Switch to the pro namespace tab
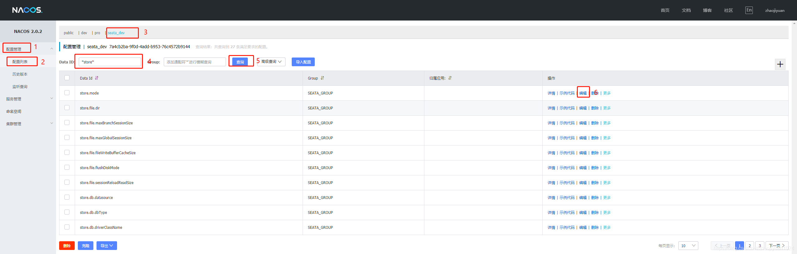797x254 pixels. [x=97, y=33]
